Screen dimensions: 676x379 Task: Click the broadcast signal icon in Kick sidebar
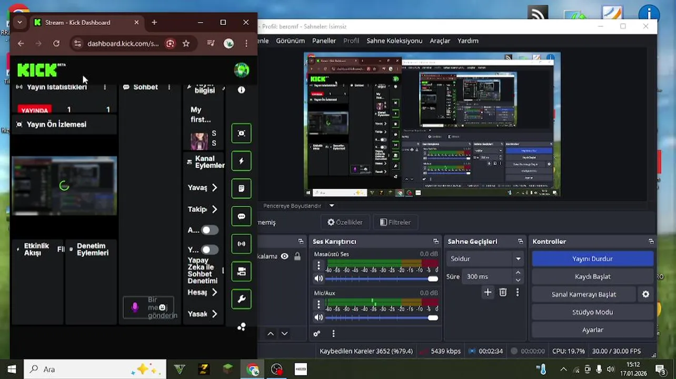pyautogui.click(x=242, y=244)
